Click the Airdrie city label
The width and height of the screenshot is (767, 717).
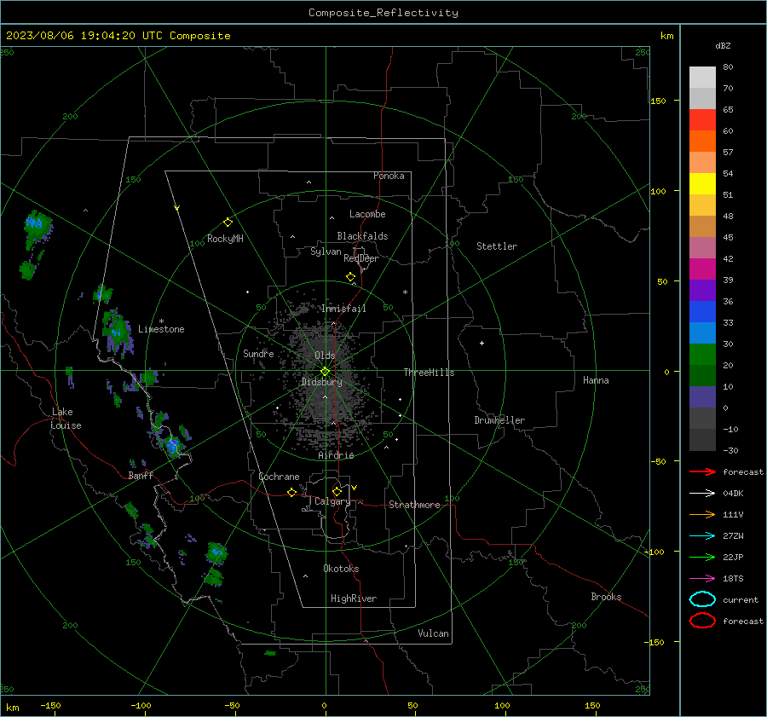coord(336,455)
